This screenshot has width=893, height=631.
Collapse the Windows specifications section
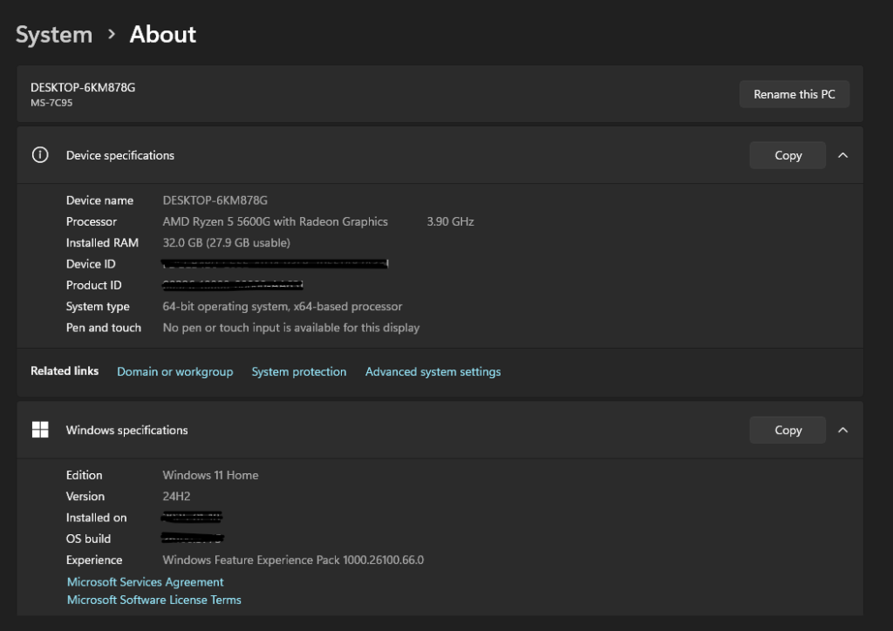click(842, 430)
